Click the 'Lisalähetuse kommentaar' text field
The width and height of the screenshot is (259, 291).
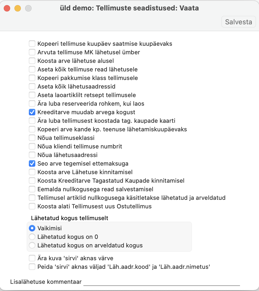(x=161, y=282)
